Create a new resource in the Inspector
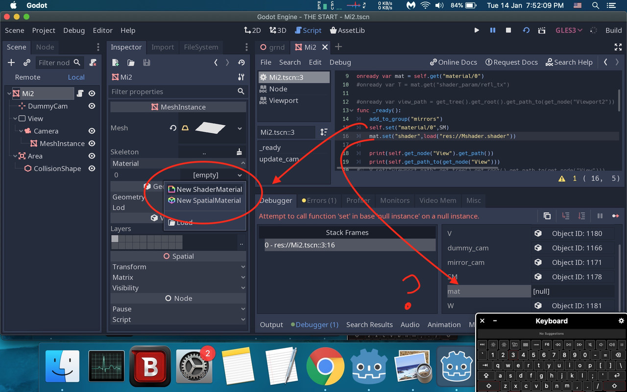The width and height of the screenshot is (627, 392). pyautogui.click(x=115, y=63)
